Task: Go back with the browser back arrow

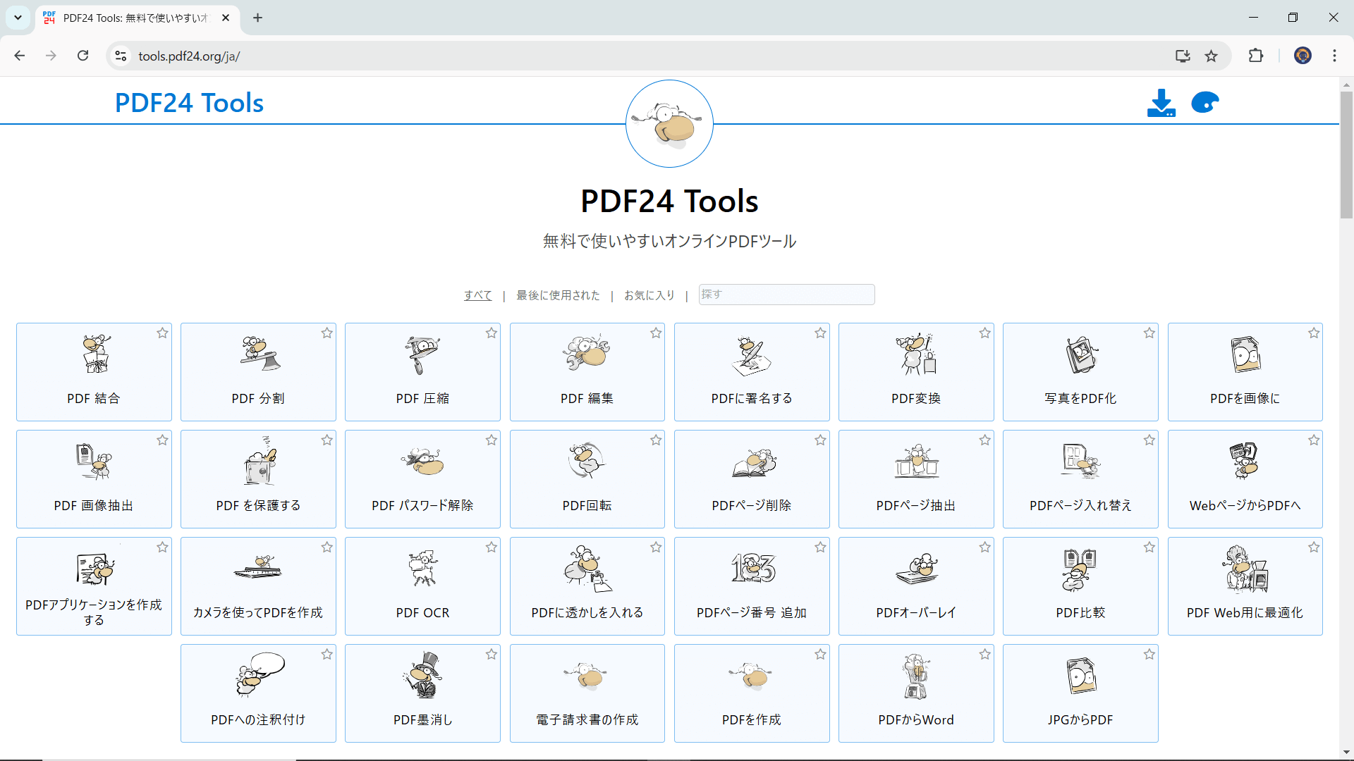Action: tap(20, 56)
